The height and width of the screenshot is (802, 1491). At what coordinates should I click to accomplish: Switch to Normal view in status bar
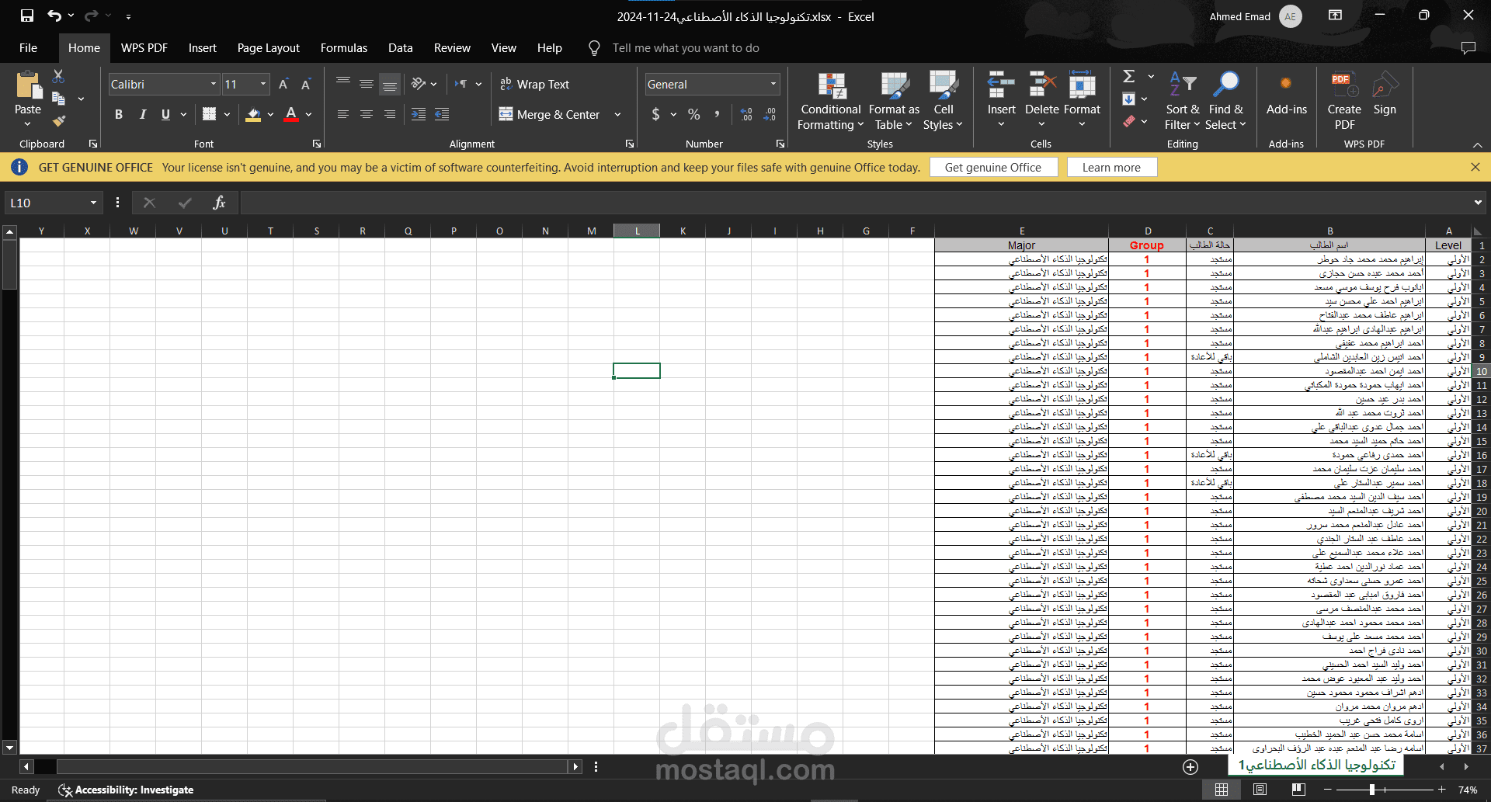pos(1222,790)
